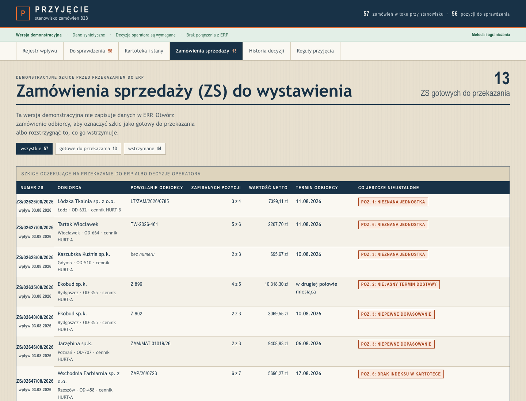
Task: Open order ZS/02640/08/2026
Action: point(35,317)
